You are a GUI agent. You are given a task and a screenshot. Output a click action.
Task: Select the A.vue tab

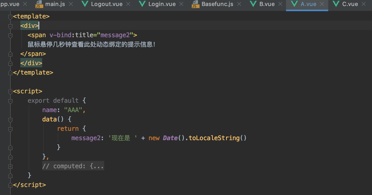(x=308, y=4)
